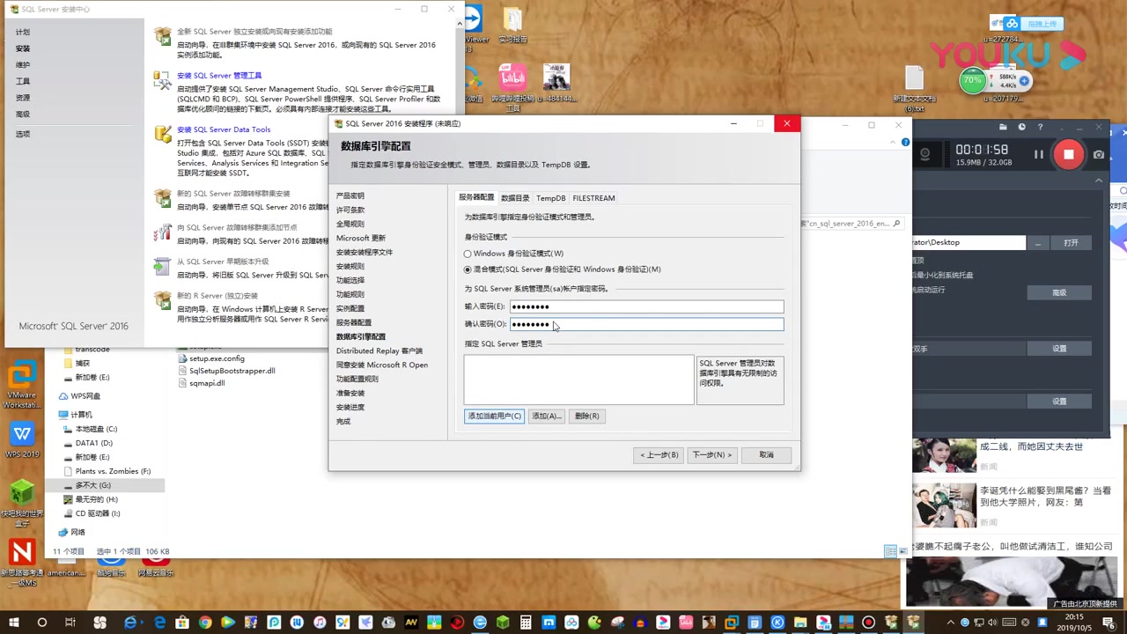
Task: Cancel the SQL Server 2016 setup
Action: click(766, 454)
